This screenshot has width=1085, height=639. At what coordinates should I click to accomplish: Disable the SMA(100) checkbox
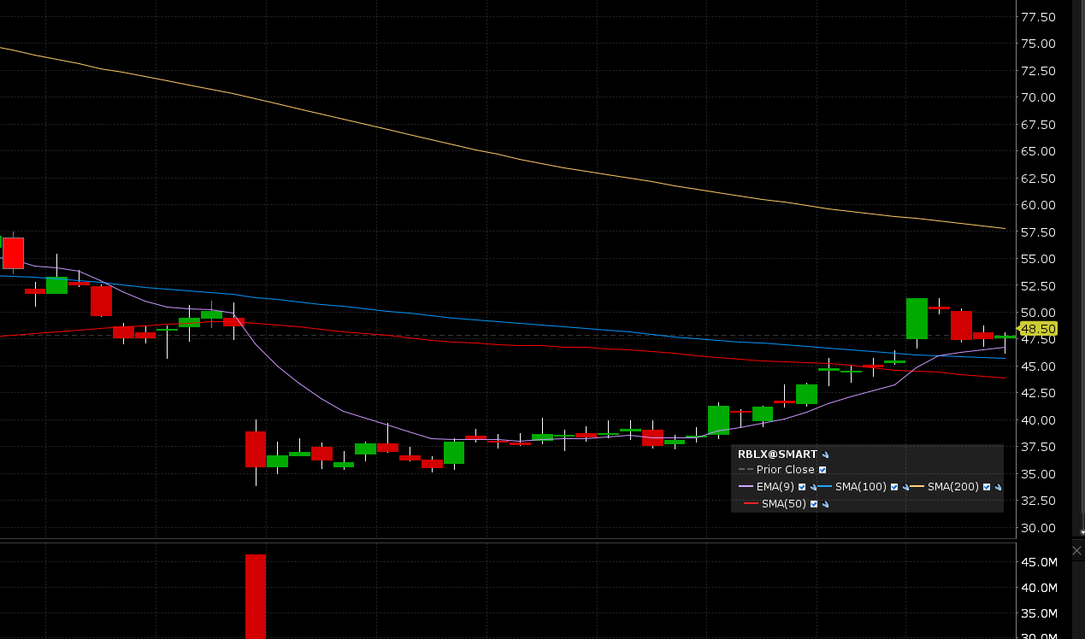coord(894,487)
